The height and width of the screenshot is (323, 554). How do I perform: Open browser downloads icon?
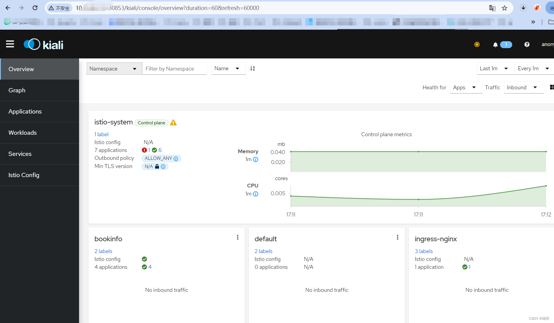coord(523,8)
